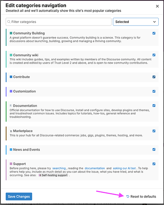Uncheck the Community Building checkbox
This screenshot has width=164, height=205.
(x=154, y=33)
